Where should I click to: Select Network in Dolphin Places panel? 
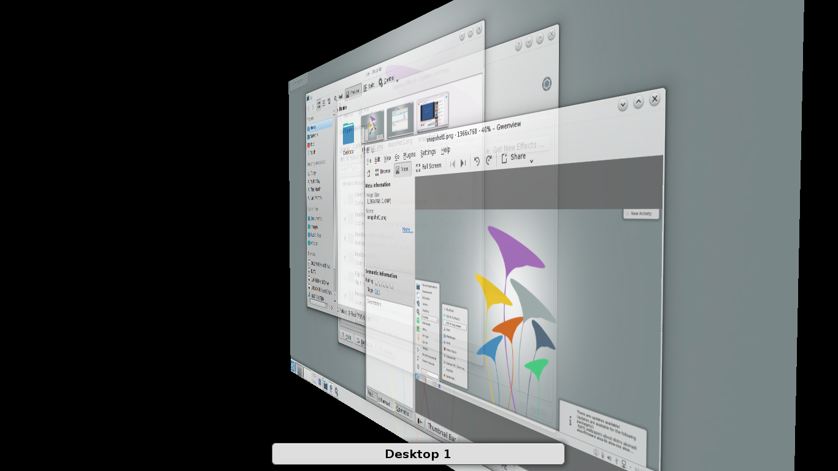click(314, 136)
